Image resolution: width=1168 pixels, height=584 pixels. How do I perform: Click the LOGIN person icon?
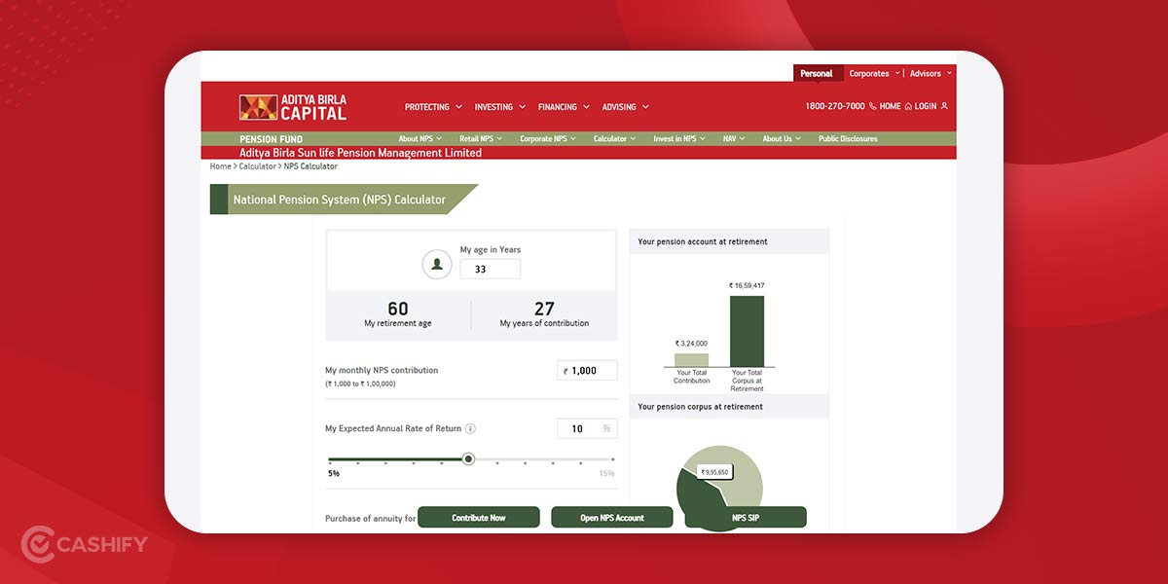pyautogui.click(x=944, y=106)
